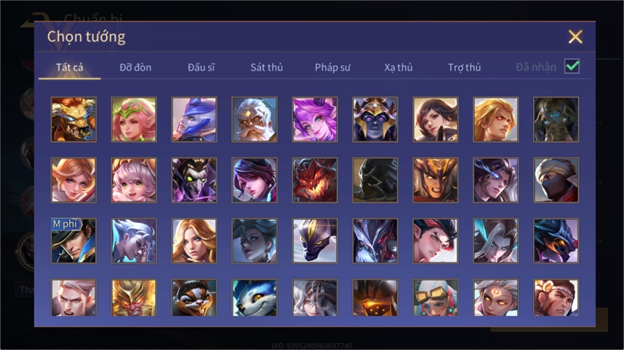
Task: Pick the golden monkey king hero
Action: click(134, 297)
